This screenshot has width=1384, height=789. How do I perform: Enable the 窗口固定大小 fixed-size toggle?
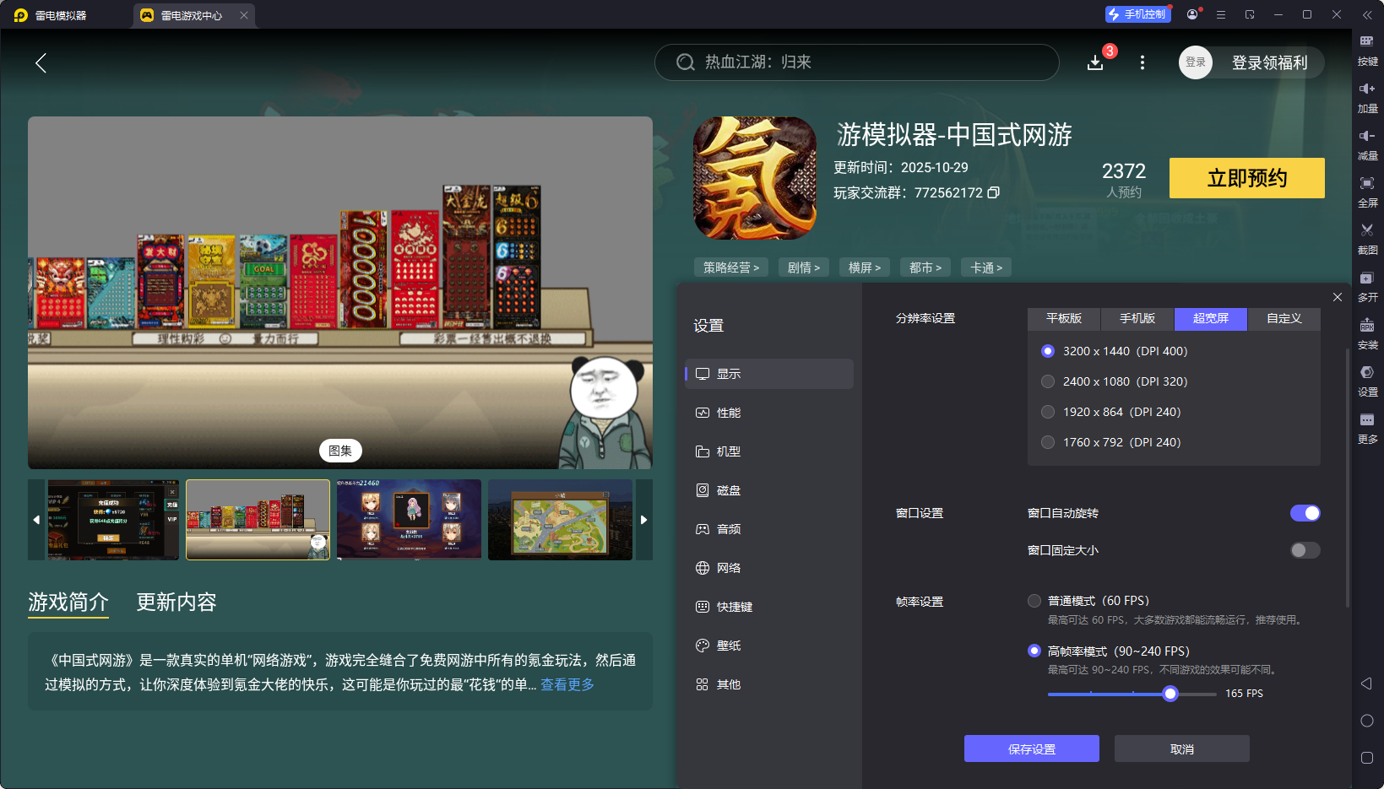pos(1304,549)
